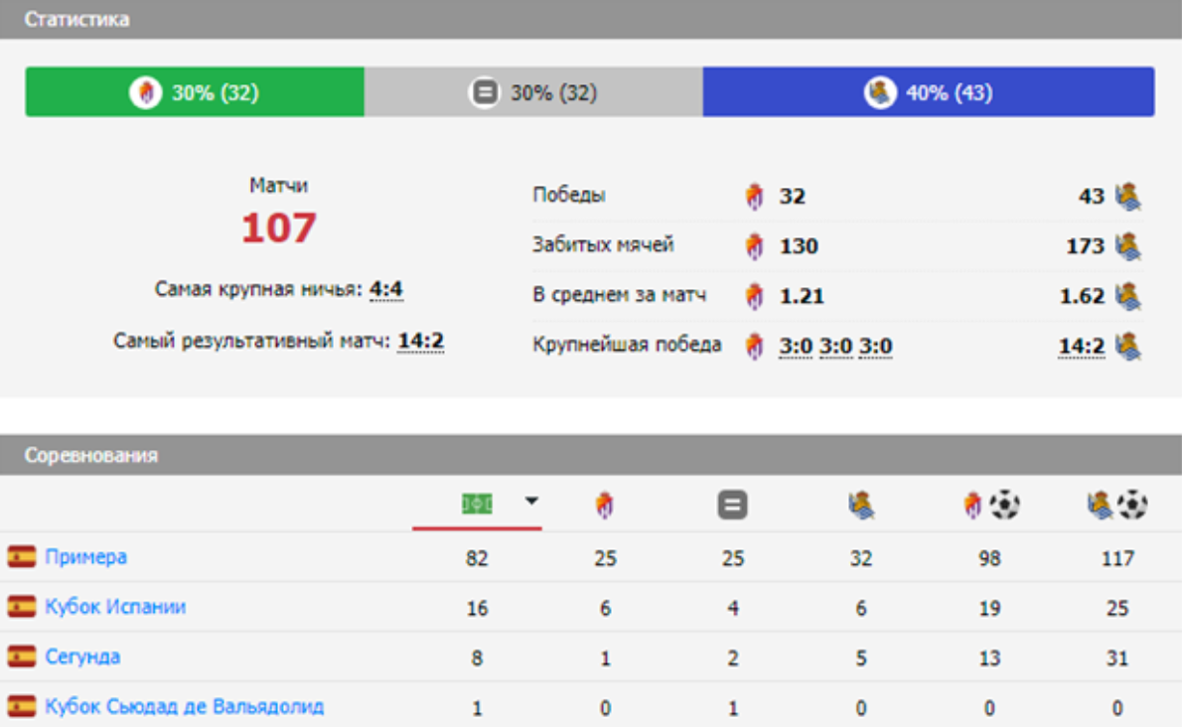1182x727 pixels.
Task: Click 14:2 in the Крупнейшая победа row
Action: click(1081, 347)
